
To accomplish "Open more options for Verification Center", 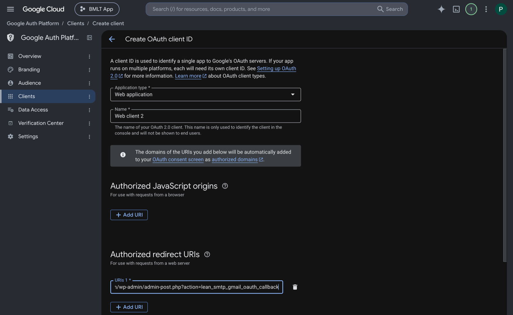I will [x=89, y=124].
